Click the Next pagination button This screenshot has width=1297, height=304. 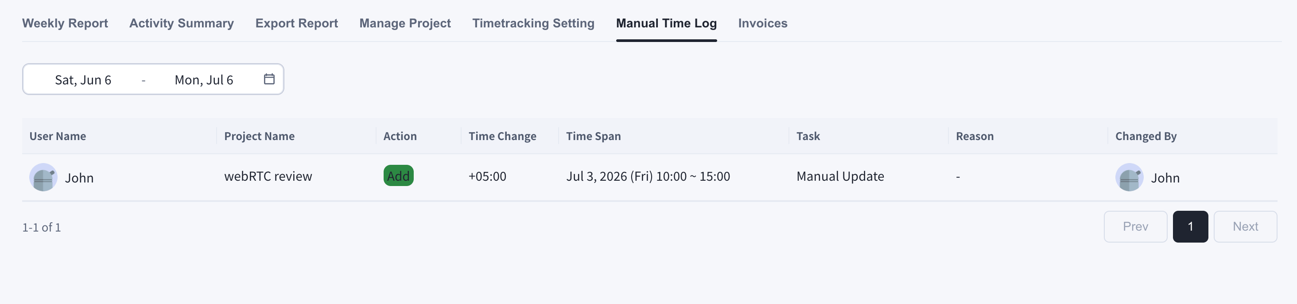[1245, 227]
